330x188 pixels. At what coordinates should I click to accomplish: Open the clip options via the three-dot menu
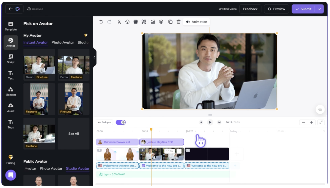point(179,151)
